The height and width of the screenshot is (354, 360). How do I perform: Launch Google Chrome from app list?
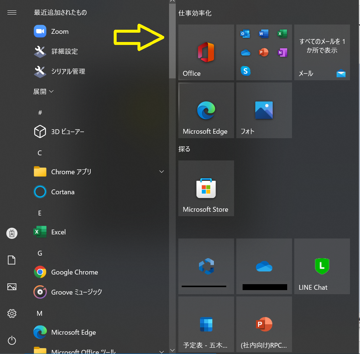[99, 272]
